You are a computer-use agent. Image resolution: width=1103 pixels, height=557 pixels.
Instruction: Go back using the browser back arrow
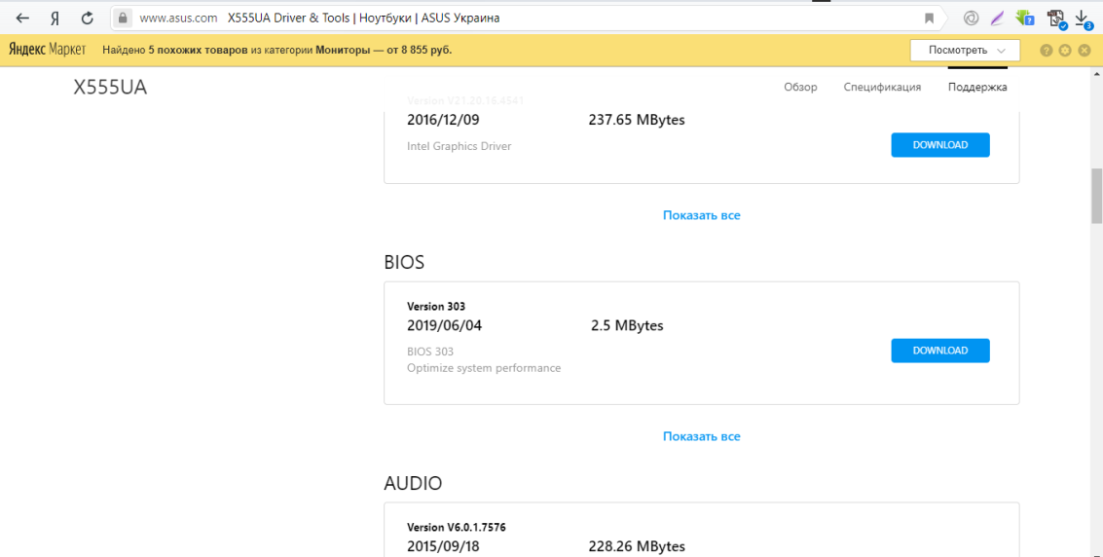click(x=22, y=19)
